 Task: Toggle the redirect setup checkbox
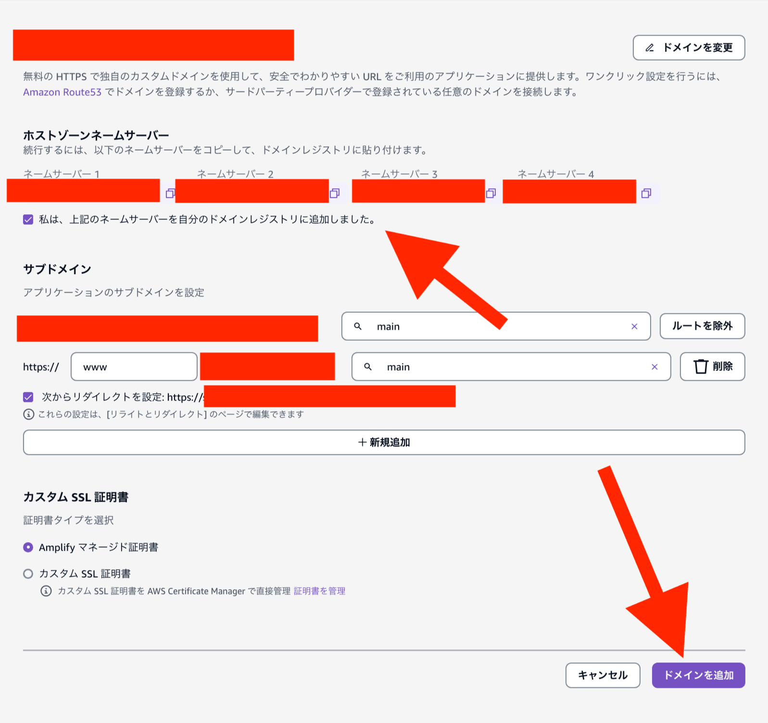coord(28,397)
